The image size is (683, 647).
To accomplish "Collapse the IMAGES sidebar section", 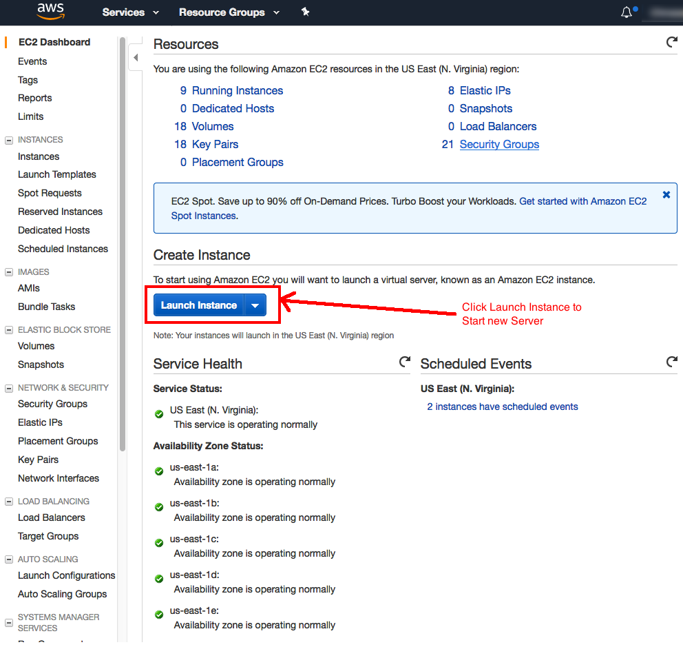I will pyautogui.click(x=9, y=272).
